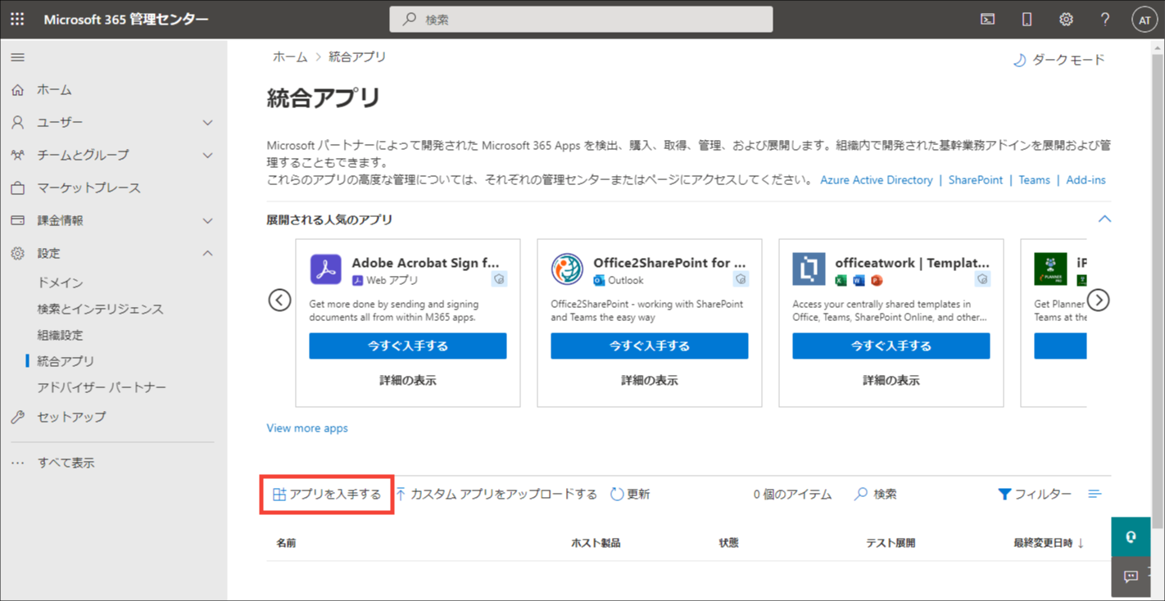Open Teams admin link

click(x=1035, y=180)
